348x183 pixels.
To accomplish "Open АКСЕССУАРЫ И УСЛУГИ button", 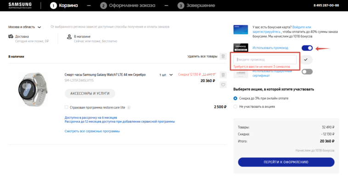I will (90, 94).
